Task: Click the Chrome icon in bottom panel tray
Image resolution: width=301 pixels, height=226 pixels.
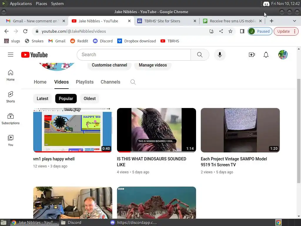Action: coord(279,222)
